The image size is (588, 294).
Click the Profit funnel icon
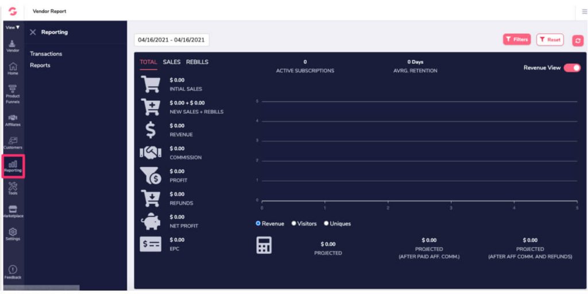tap(150, 176)
